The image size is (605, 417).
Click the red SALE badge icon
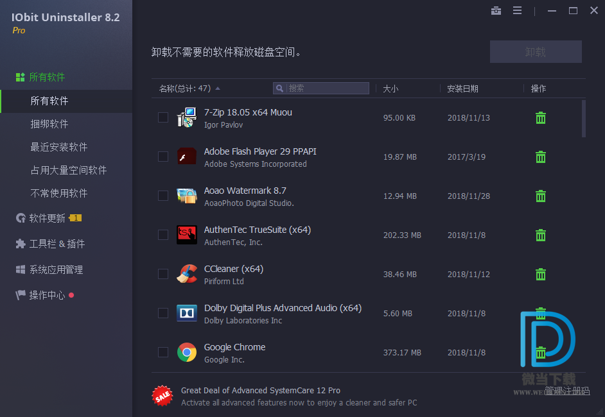pyautogui.click(x=162, y=396)
